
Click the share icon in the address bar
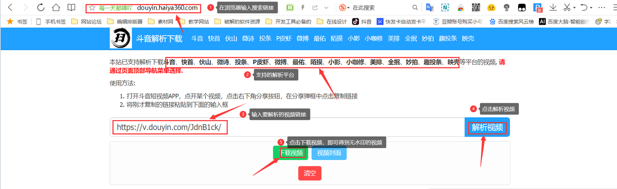click(315, 8)
